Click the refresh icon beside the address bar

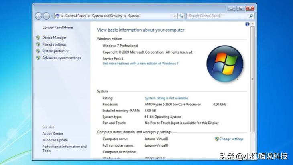click(x=181, y=16)
